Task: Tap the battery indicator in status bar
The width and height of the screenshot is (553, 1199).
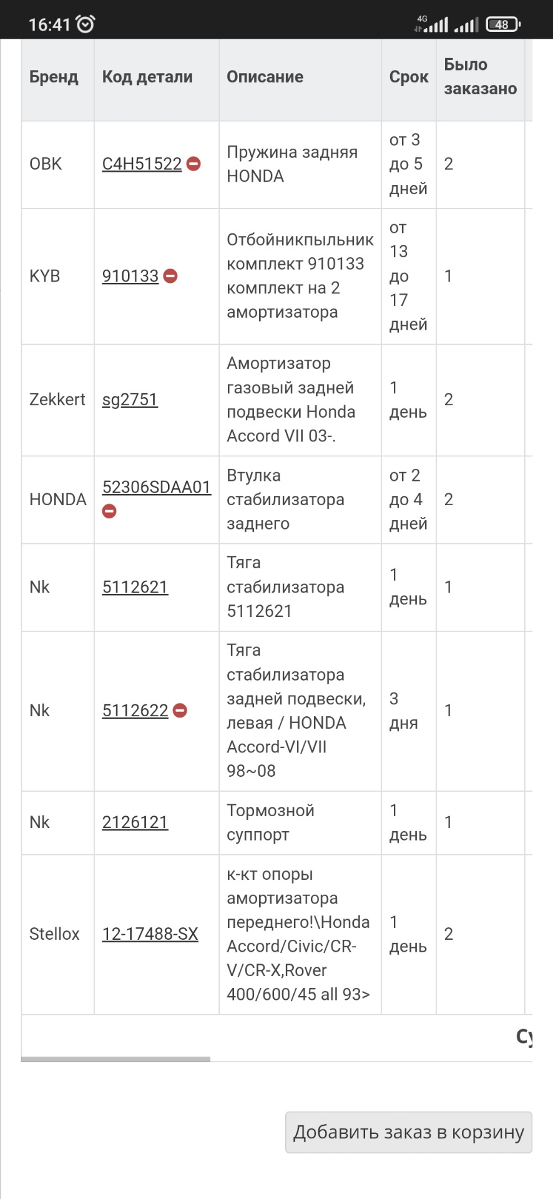Action: pos(503,24)
